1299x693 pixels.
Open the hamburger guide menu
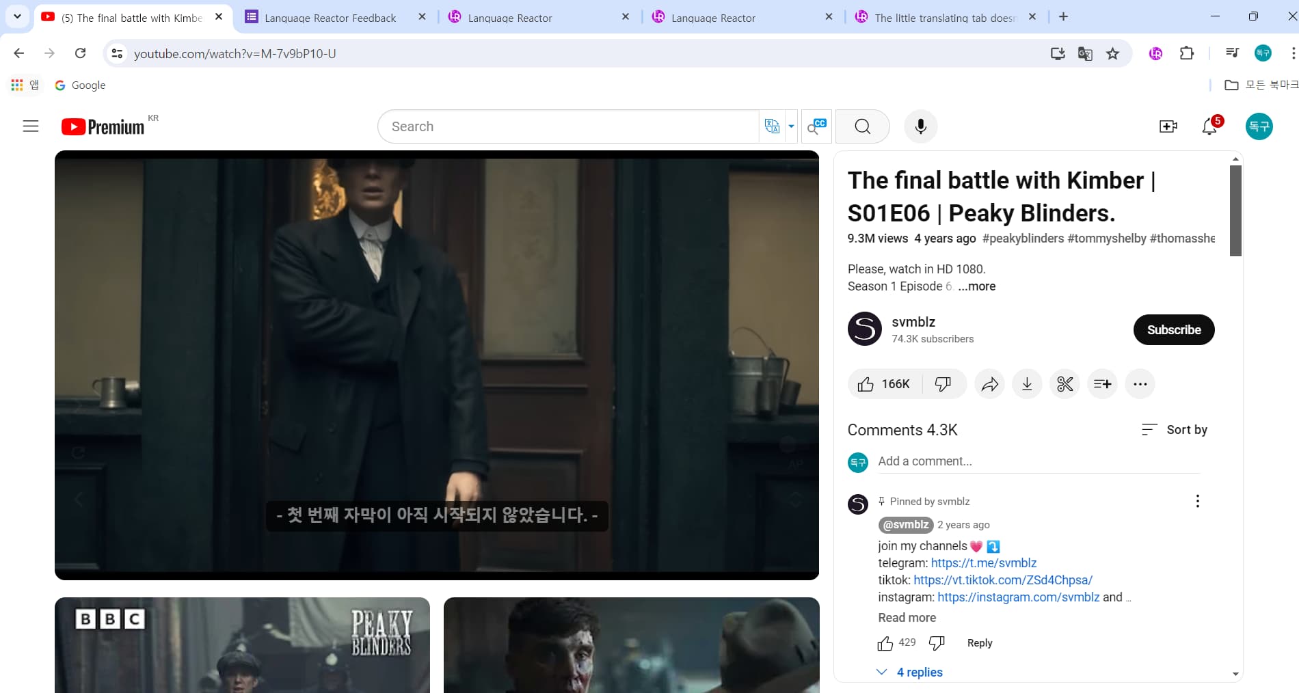pos(31,126)
